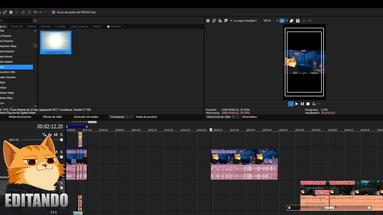Click the transition list scroll-down arrow
This screenshot has width=383, height=215.
[35, 106]
